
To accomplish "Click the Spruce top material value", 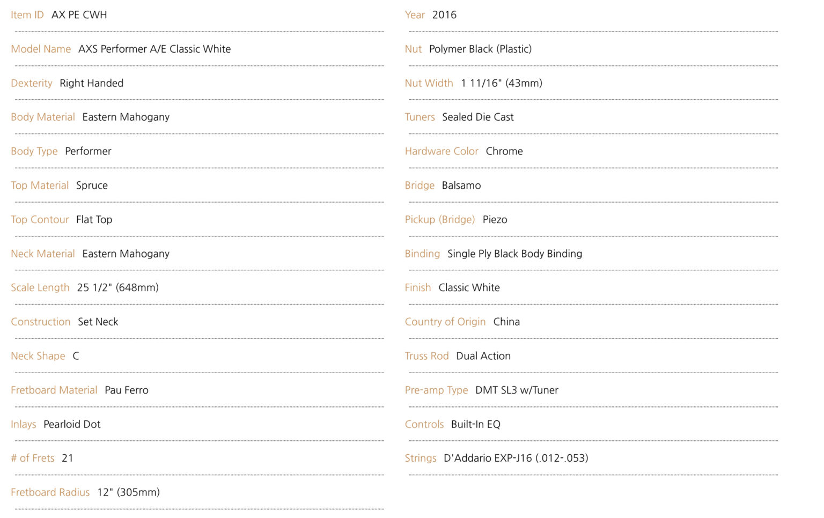I will pyautogui.click(x=92, y=186).
